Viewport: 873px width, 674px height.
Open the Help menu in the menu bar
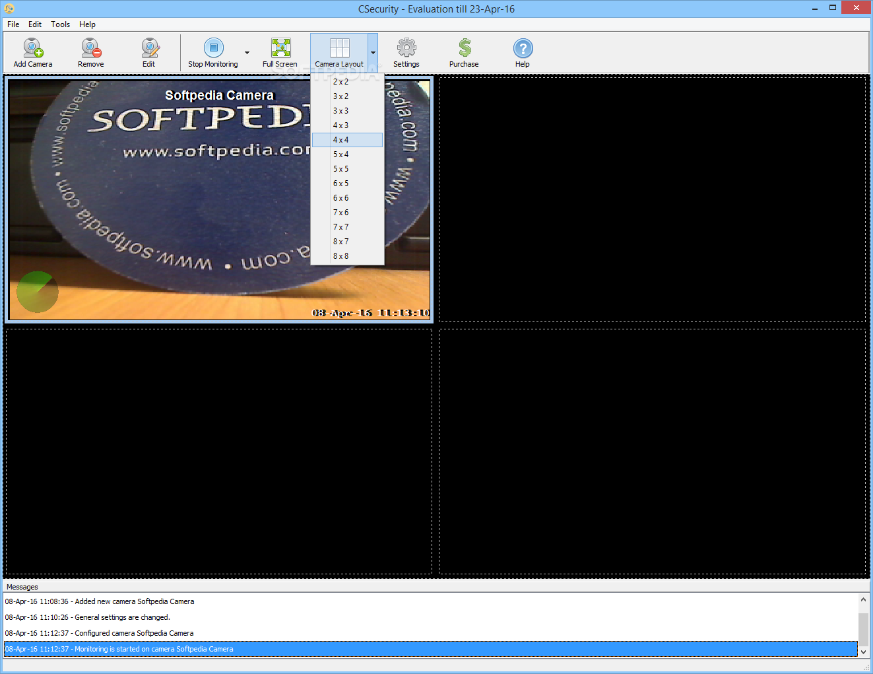[x=87, y=24]
